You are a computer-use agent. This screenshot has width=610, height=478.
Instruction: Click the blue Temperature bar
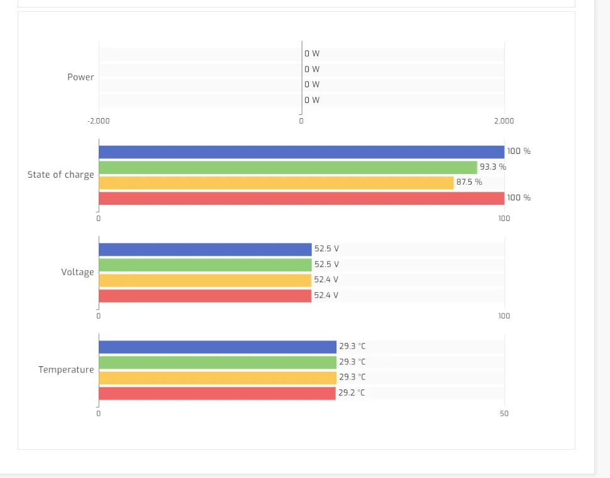coord(218,347)
